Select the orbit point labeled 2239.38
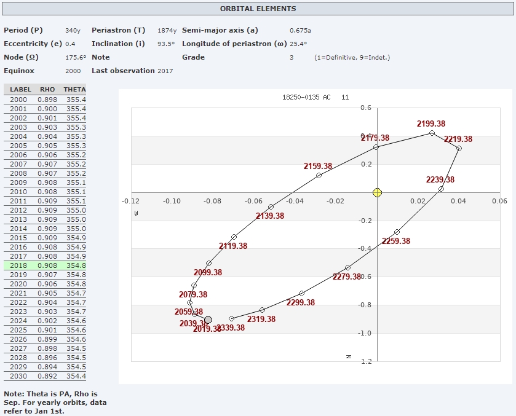The height and width of the screenshot is (416, 516). tap(441, 189)
